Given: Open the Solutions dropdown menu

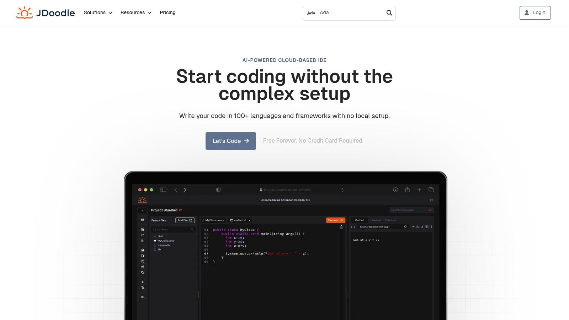Looking at the screenshot, I should (x=98, y=13).
